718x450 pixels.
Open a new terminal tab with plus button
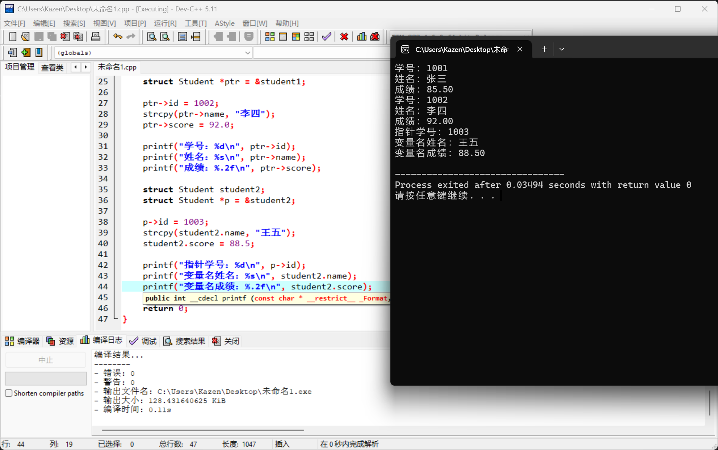pyautogui.click(x=544, y=49)
